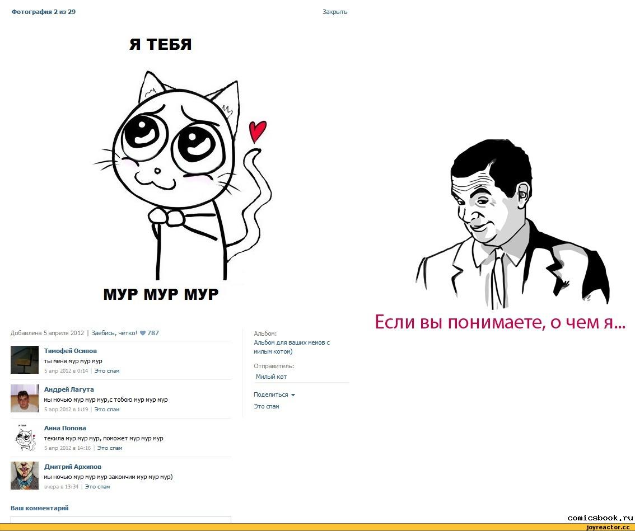635x531 pixels.
Task: Open sender Милый кот link
Action: click(x=272, y=377)
